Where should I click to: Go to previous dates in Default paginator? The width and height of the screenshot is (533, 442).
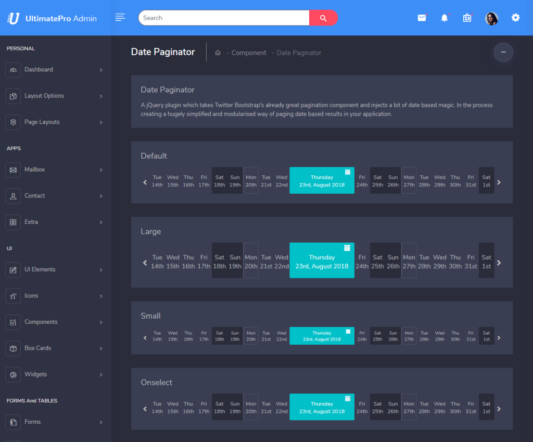click(x=145, y=182)
